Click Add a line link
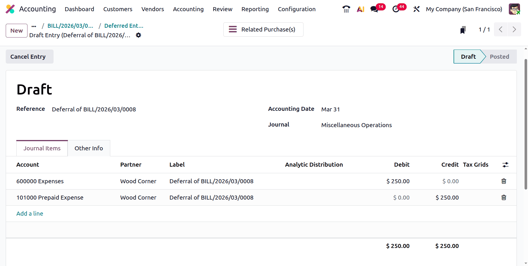Viewport: 528px width, 266px height. click(30, 214)
